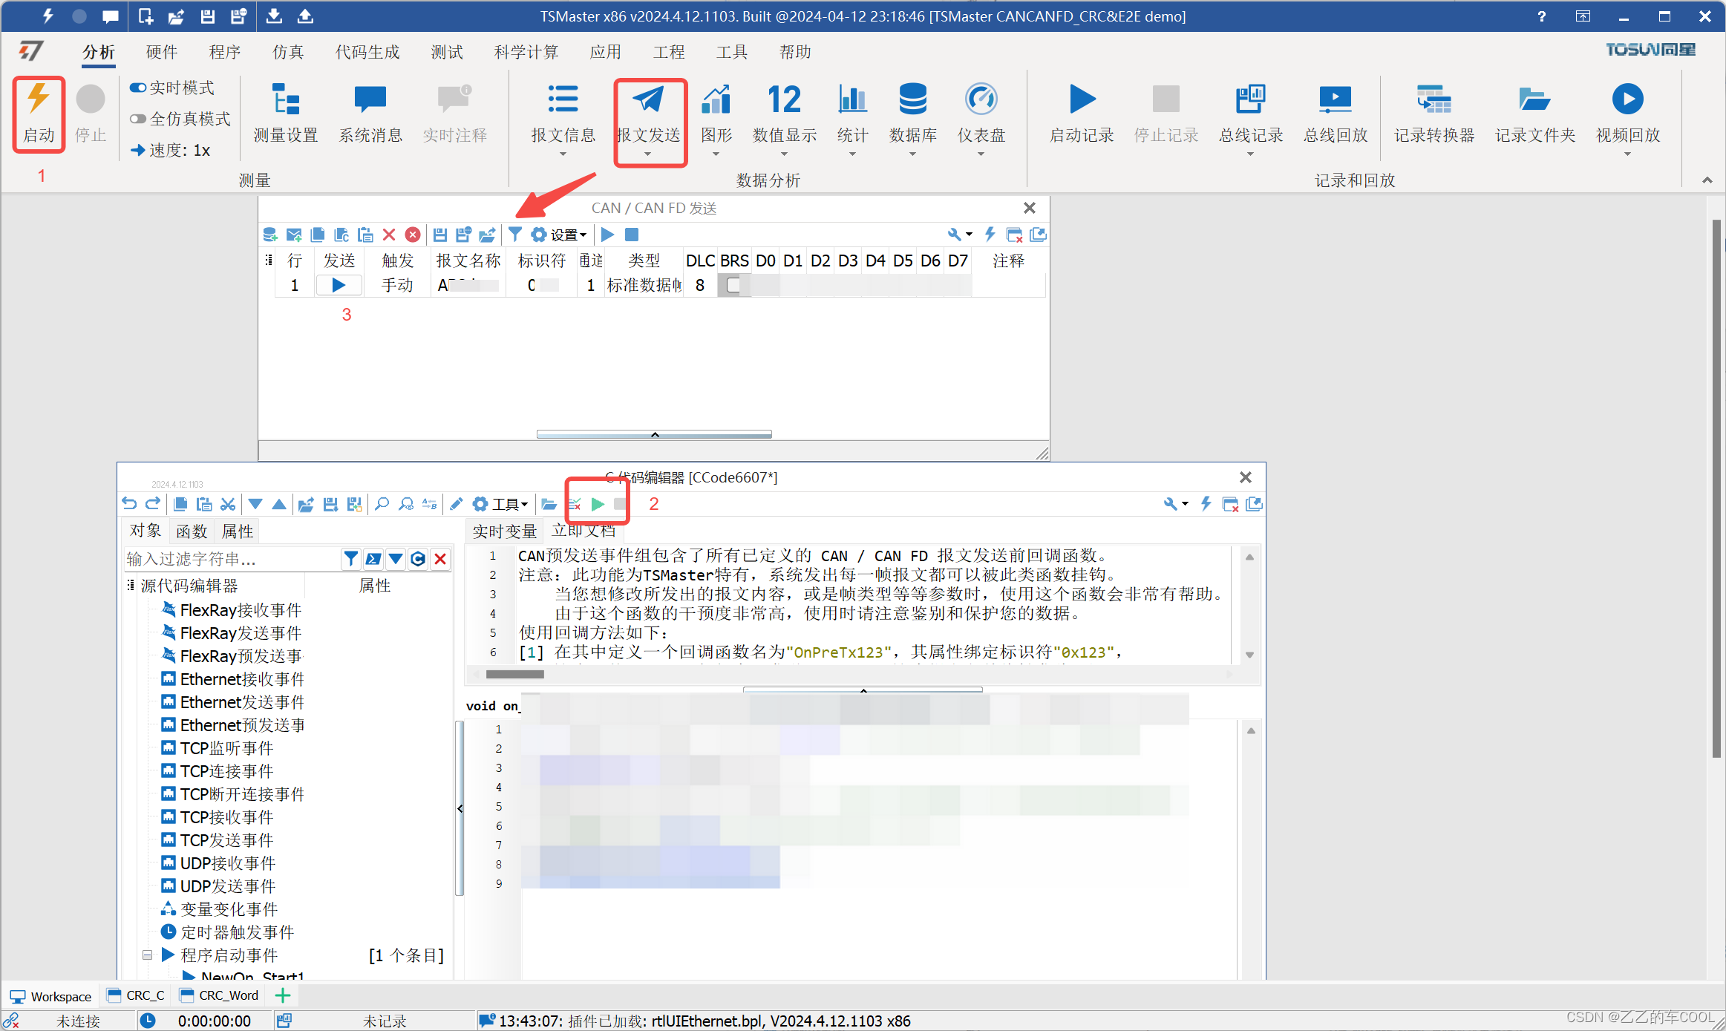Open the 系统消息 system messages panel
This screenshot has height=1031, width=1726.
tap(370, 114)
